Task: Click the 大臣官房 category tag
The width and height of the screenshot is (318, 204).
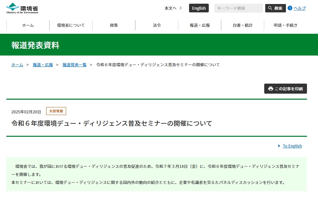Action: (x=56, y=111)
